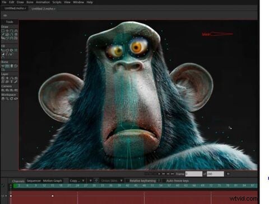Screen dimensions: 269x204
Task: Switch to the Channels timeline tab
Action: coord(18,181)
